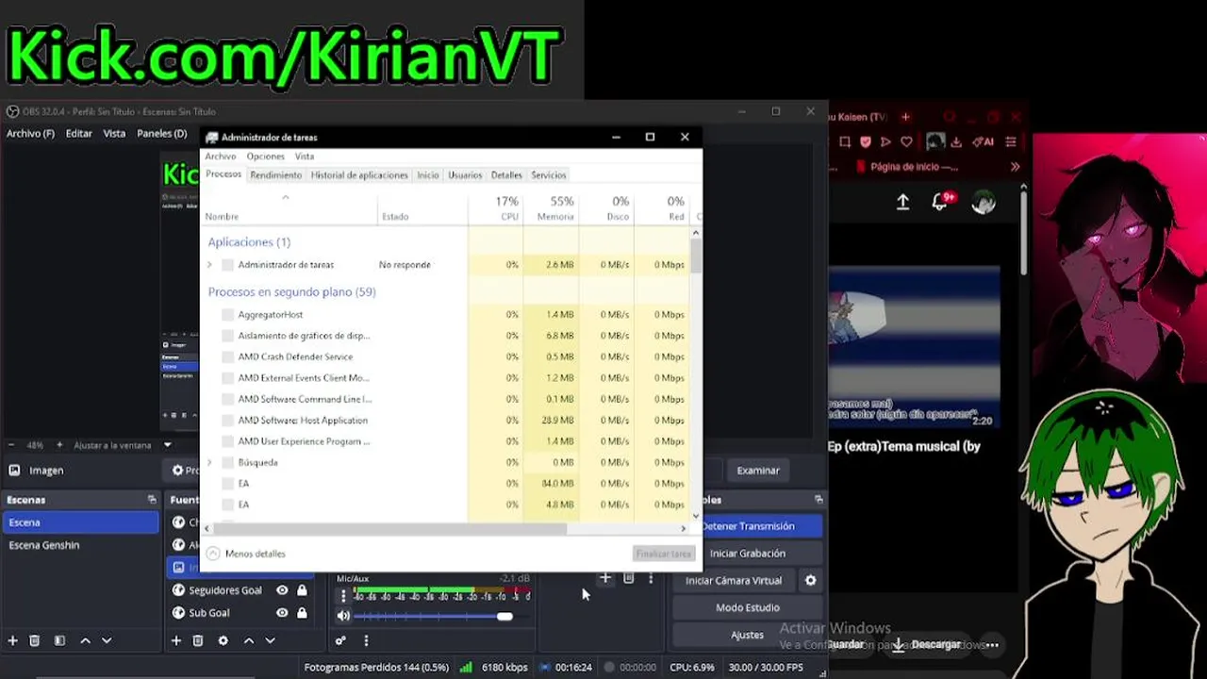This screenshot has width=1207, height=679.
Task: Move source down in Fuentes toolbar
Action: [270, 640]
